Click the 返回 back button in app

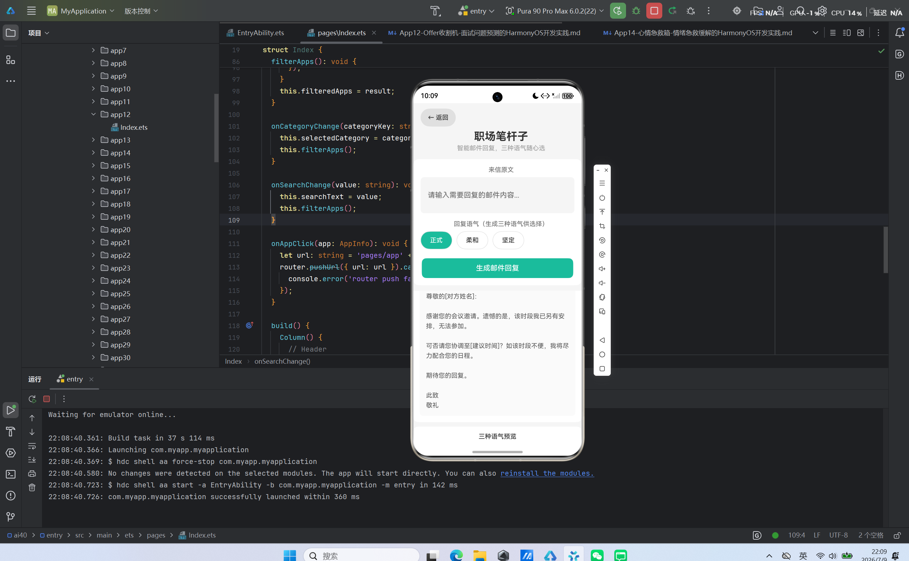tap(438, 117)
